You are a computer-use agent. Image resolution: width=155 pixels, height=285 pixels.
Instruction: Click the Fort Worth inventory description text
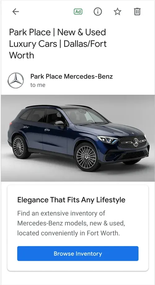[71, 223]
